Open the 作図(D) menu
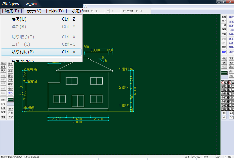 56,11
